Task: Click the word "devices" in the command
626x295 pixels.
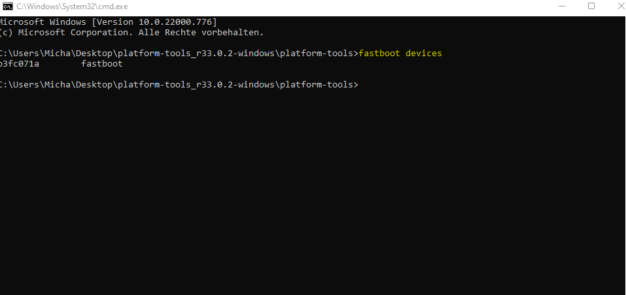Action: pyautogui.click(x=424, y=53)
